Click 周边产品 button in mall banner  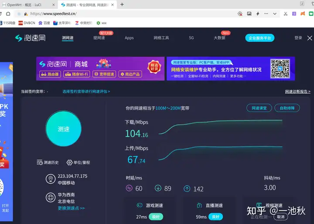point(130,74)
